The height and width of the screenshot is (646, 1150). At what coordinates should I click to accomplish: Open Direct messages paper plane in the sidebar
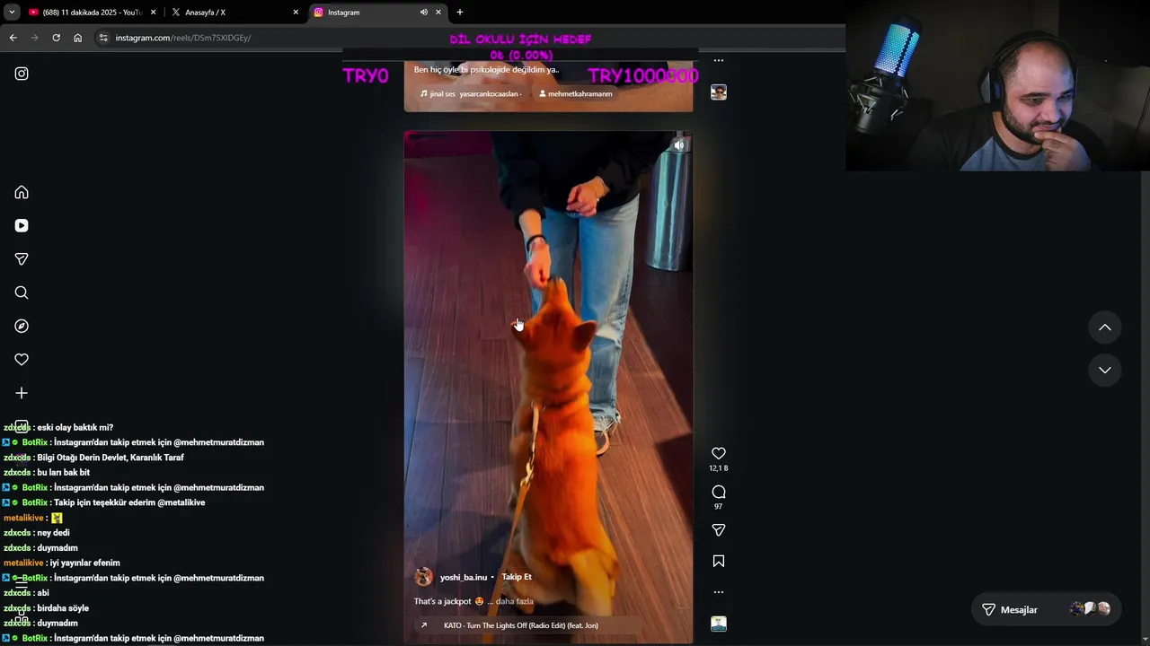click(22, 259)
